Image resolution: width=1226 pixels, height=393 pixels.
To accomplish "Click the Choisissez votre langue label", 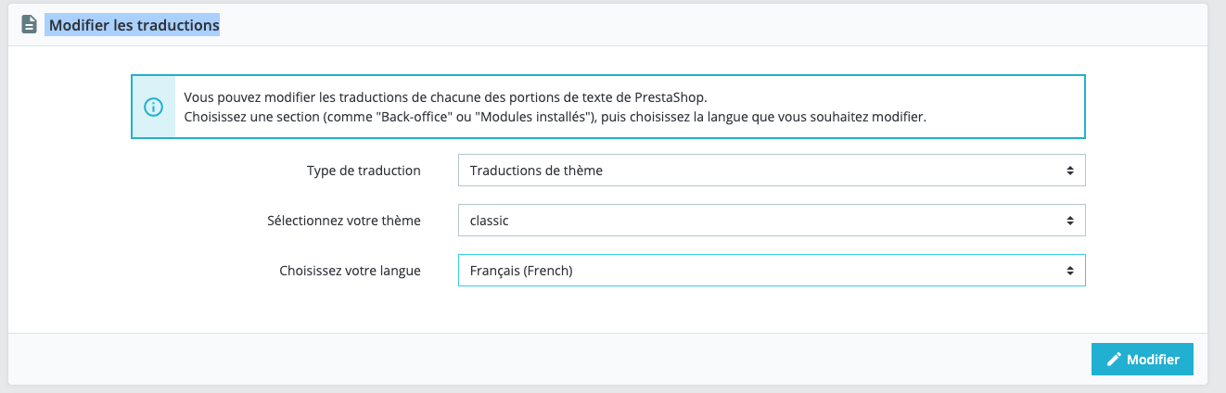I will point(350,271).
